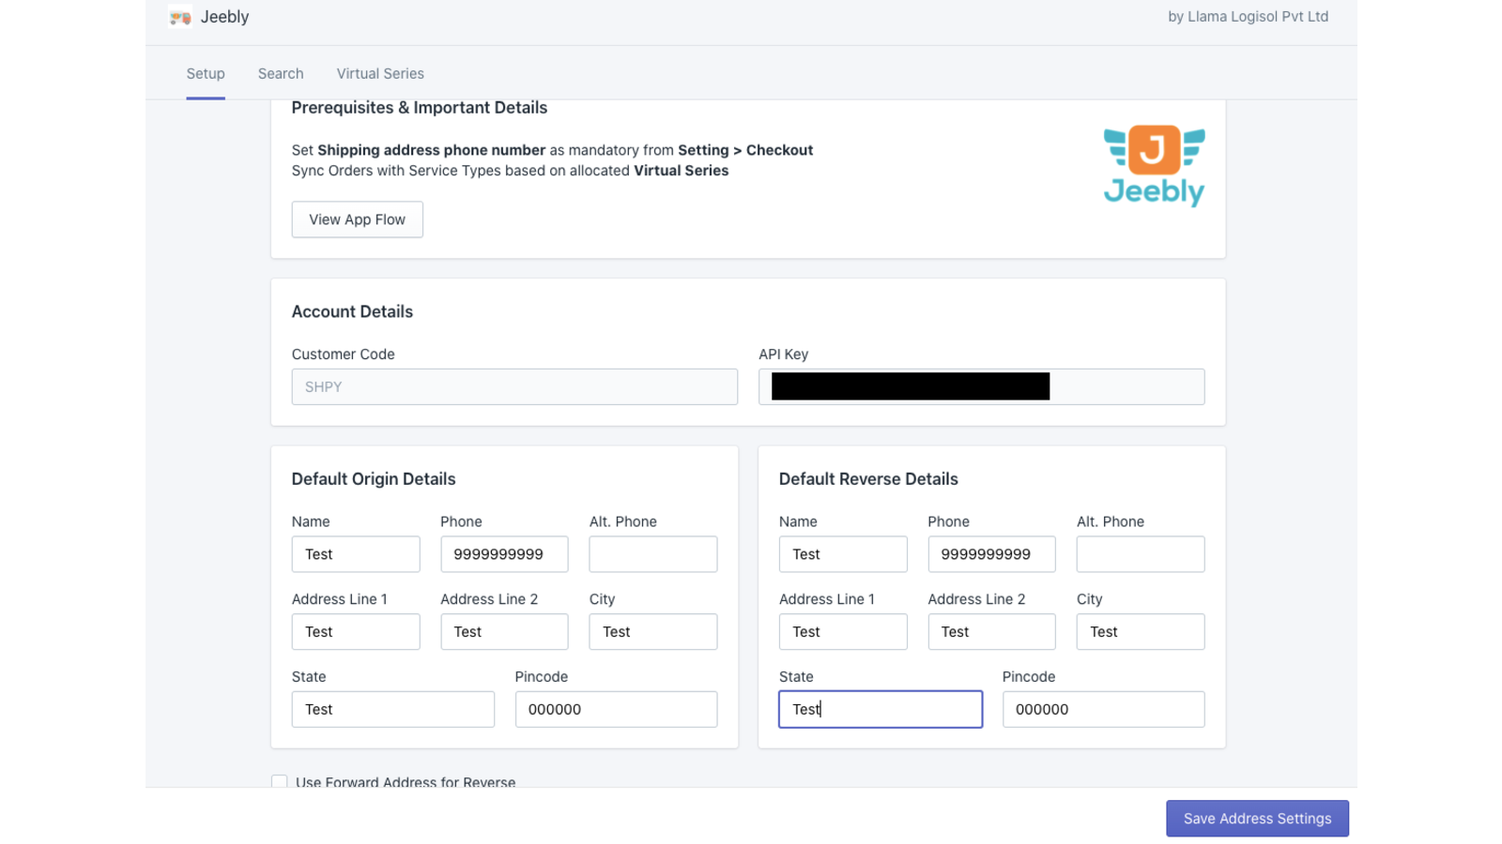Switch to the Search tab

[280, 73]
